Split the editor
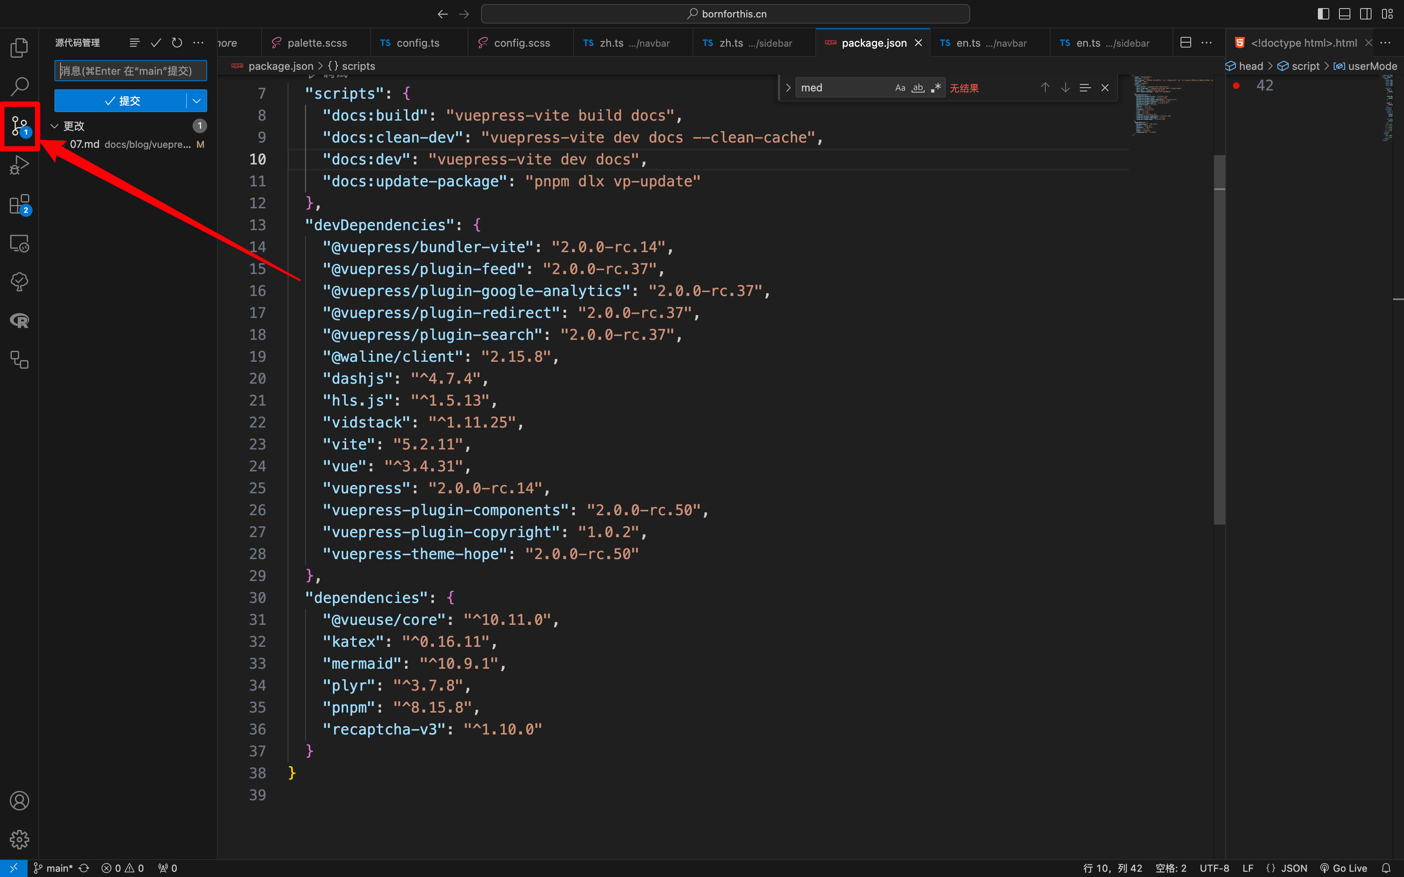Screen dimensions: 1404x877 tap(1186, 43)
